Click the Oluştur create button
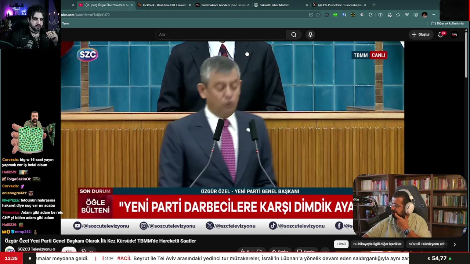This screenshot has height=264, width=470. coord(420,34)
